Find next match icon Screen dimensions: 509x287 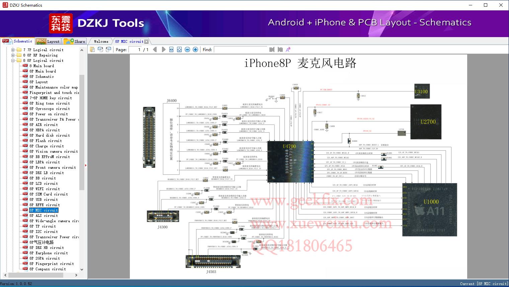point(280,49)
